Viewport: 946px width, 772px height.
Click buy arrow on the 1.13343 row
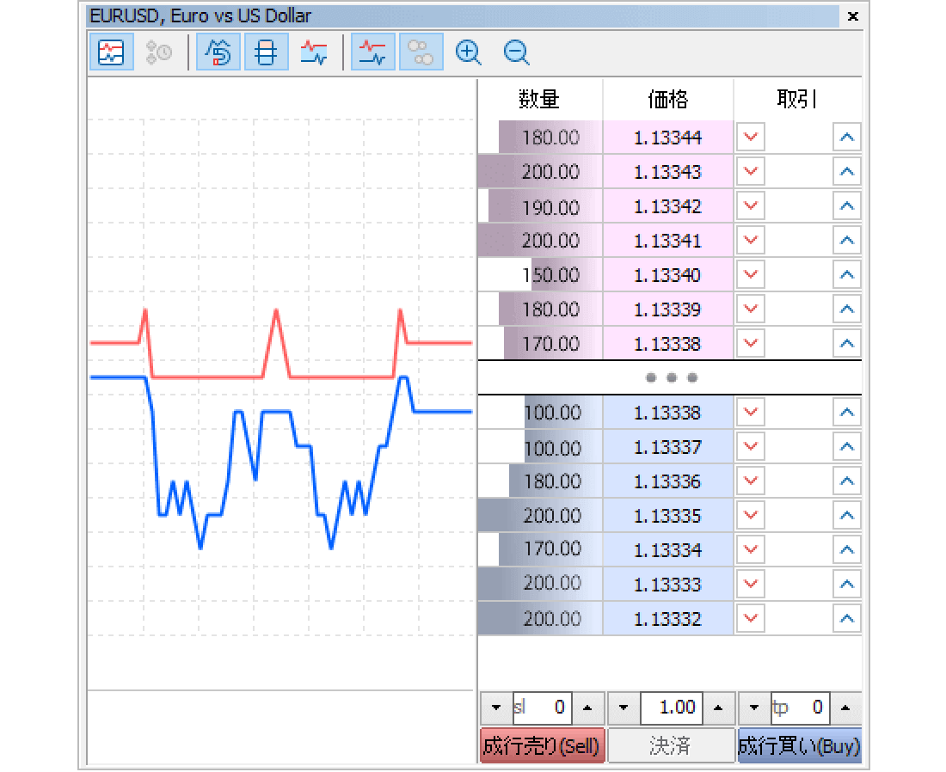846,172
